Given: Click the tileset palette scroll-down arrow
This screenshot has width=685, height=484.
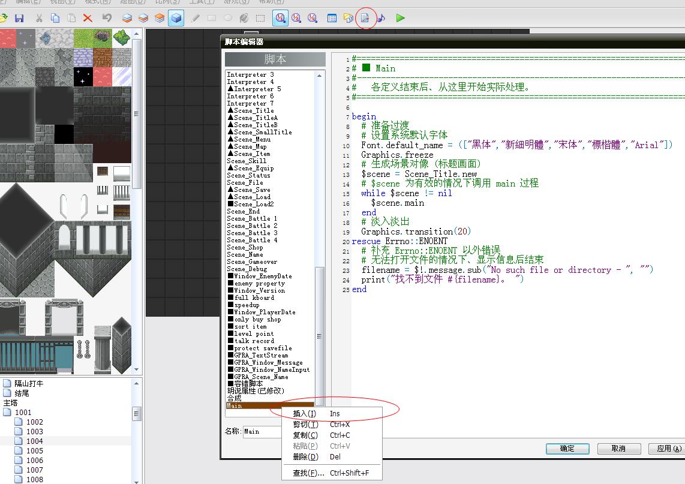Looking at the screenshot, I should click(137, 369).
